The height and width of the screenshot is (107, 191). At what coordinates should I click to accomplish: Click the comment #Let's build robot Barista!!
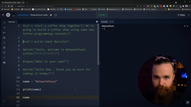coord(46,42)
